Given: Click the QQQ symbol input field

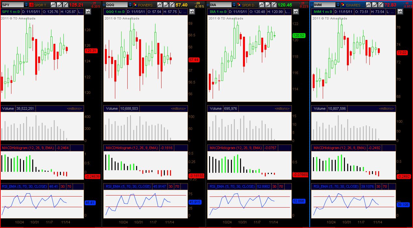Looking at the screenshot, I should [117, 5].
